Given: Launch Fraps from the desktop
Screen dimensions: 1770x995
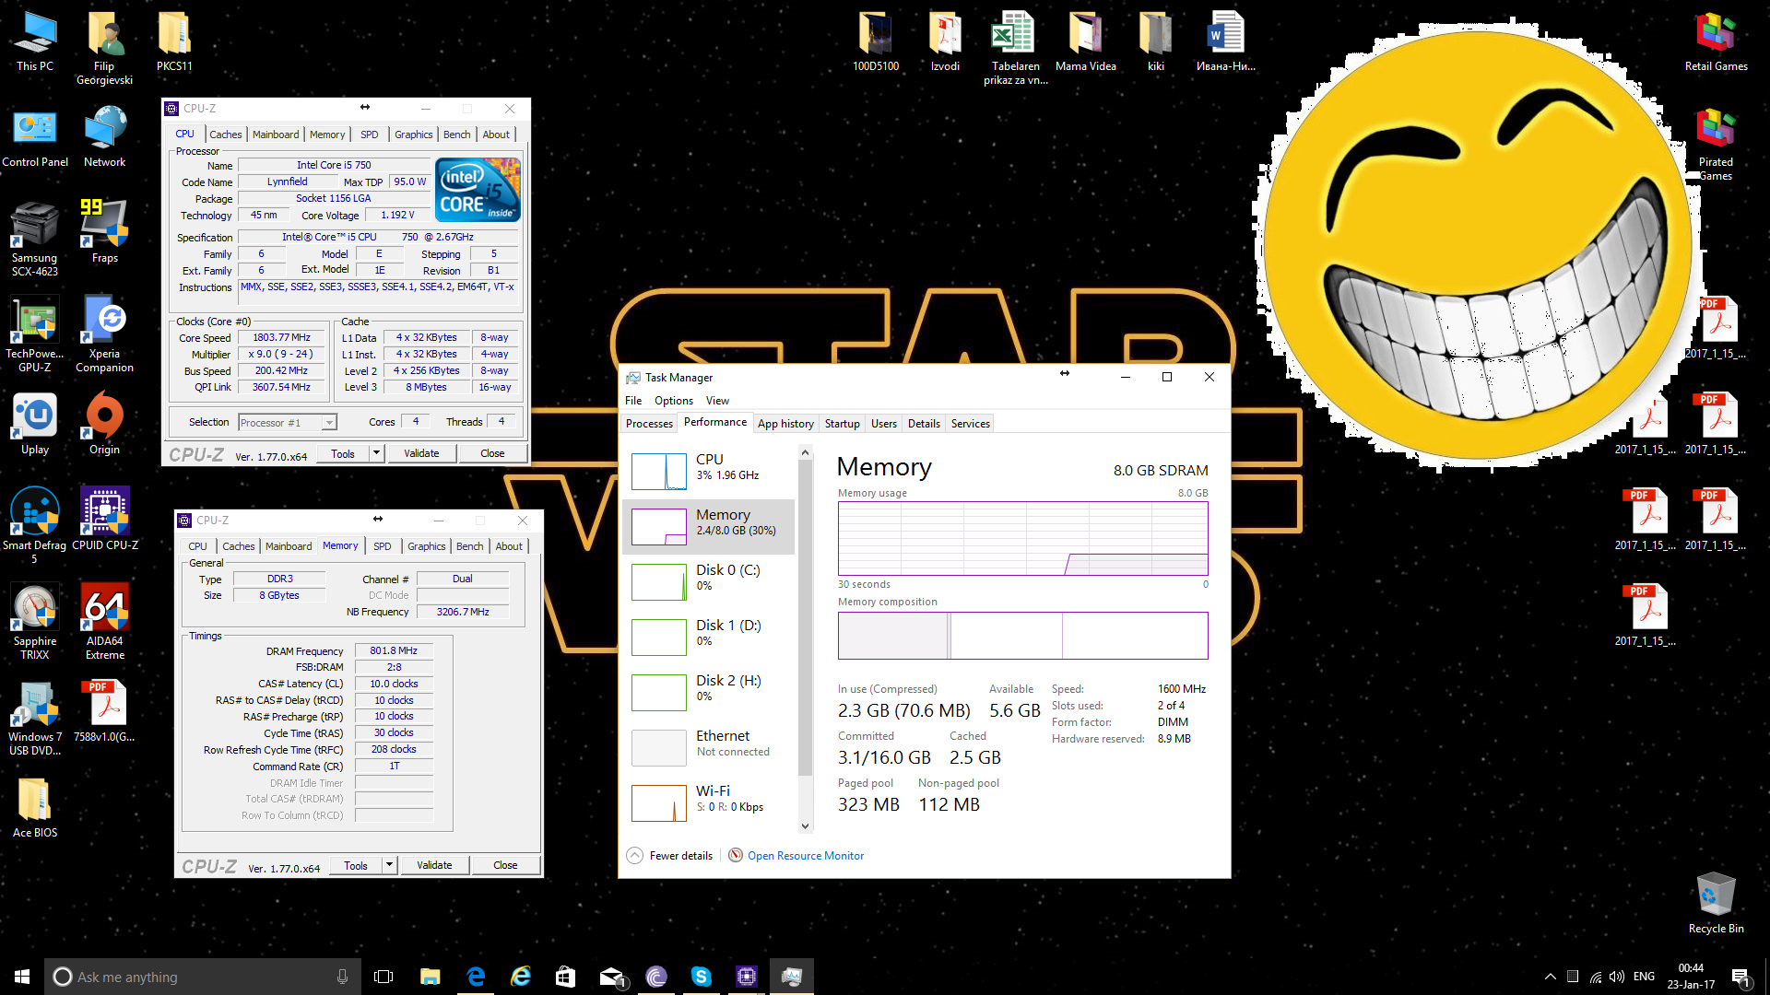Looking at the screenshot, I should pyautogui.click(x=105, y=233).
